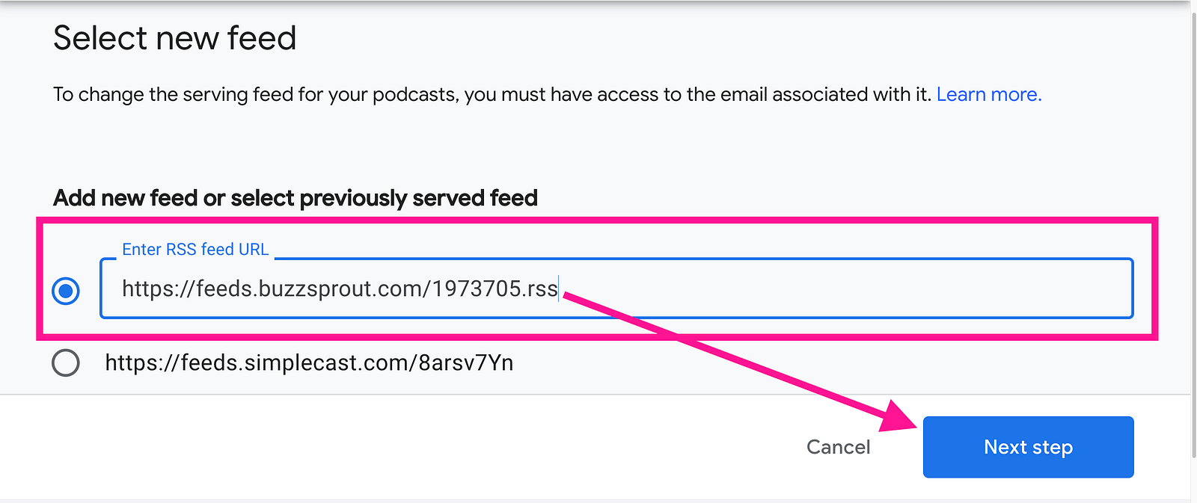Click inside the RSS feed URL field
1197x503 pixels.
point(616,288)
